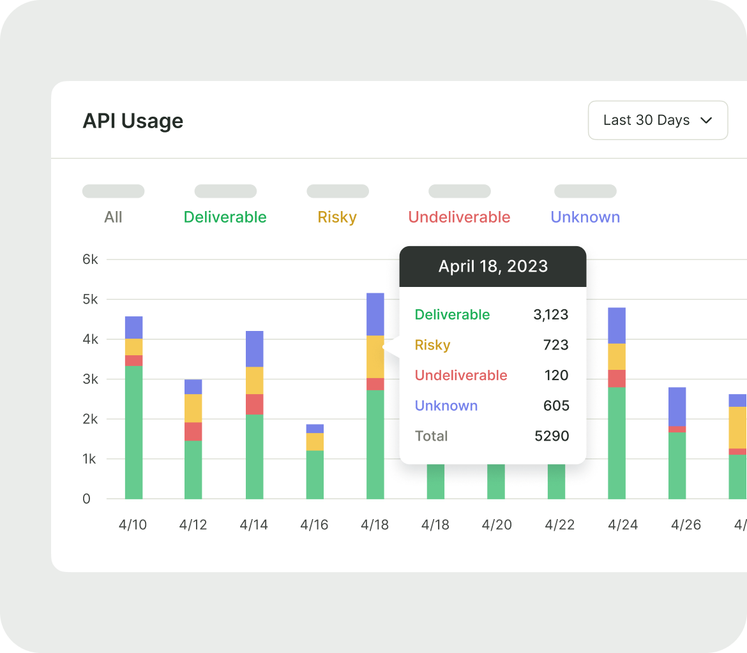The width and height of the screenshot is (747, 653).
Task: Enable the Deliverable filter toggle
Action: pos(225,191)
